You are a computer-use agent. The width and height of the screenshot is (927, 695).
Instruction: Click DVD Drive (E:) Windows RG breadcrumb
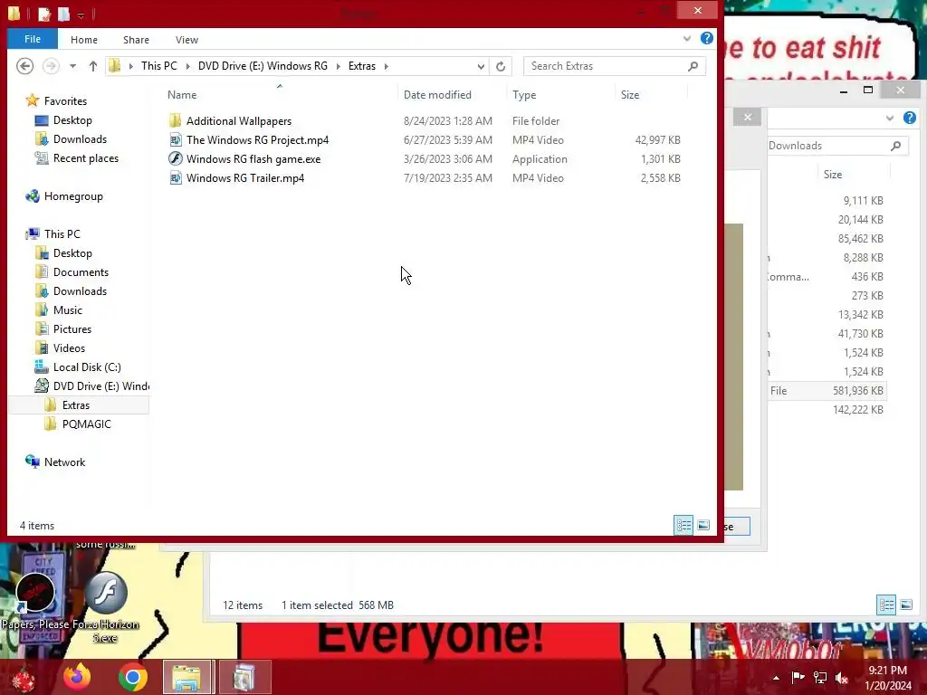coord(263,66)
